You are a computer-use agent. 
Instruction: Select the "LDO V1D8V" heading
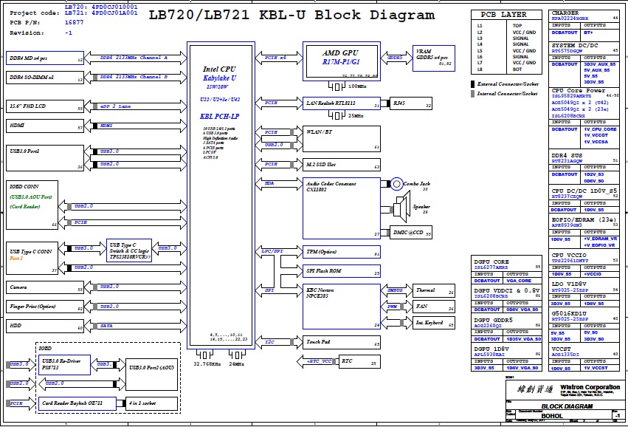pos(569,284)
